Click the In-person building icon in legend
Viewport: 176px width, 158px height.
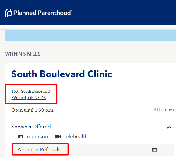(20, 137)
